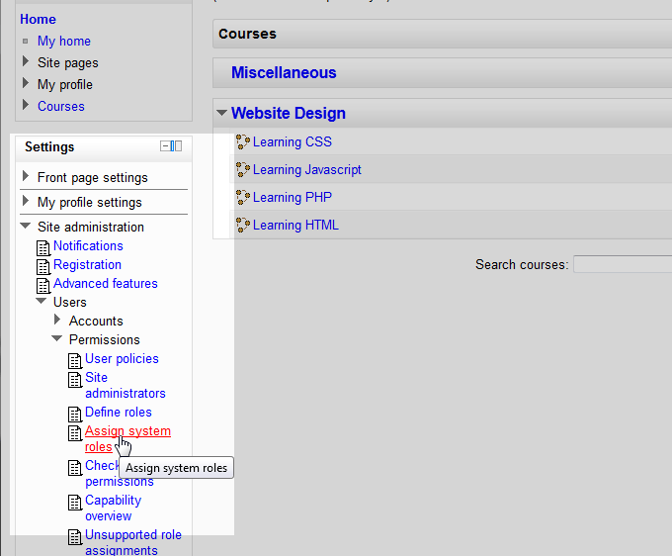672x556 pixels.
Task: Dock the Settings block to the side
Action: click(176, 146)
